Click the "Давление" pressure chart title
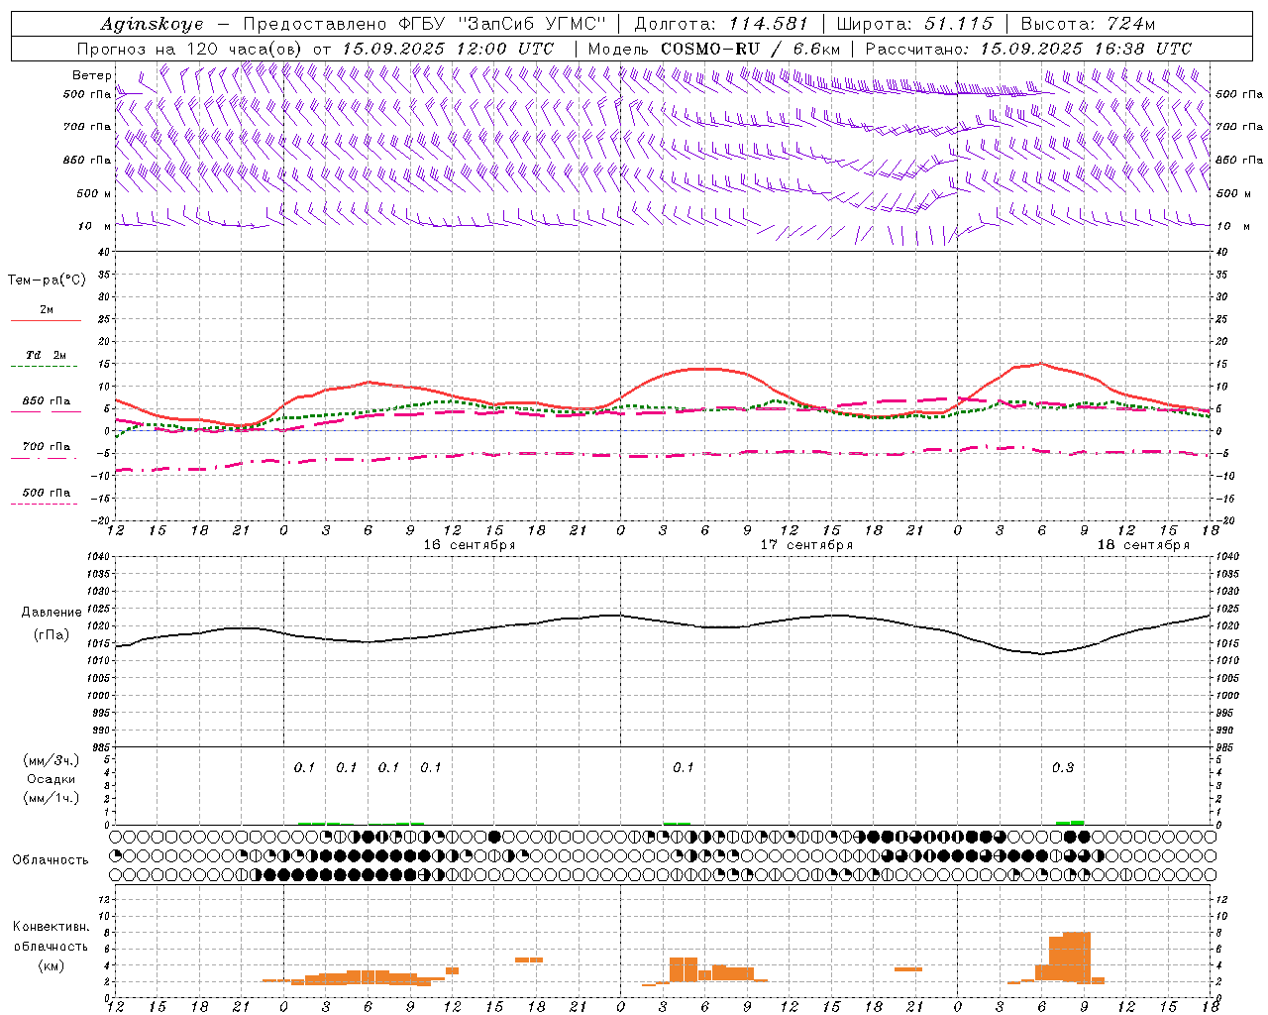This screenshot has width=1268, height=1015. [x=52, y=613]
